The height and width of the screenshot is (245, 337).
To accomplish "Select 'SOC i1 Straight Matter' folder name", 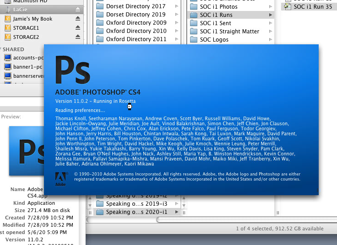I will [229, 32].
